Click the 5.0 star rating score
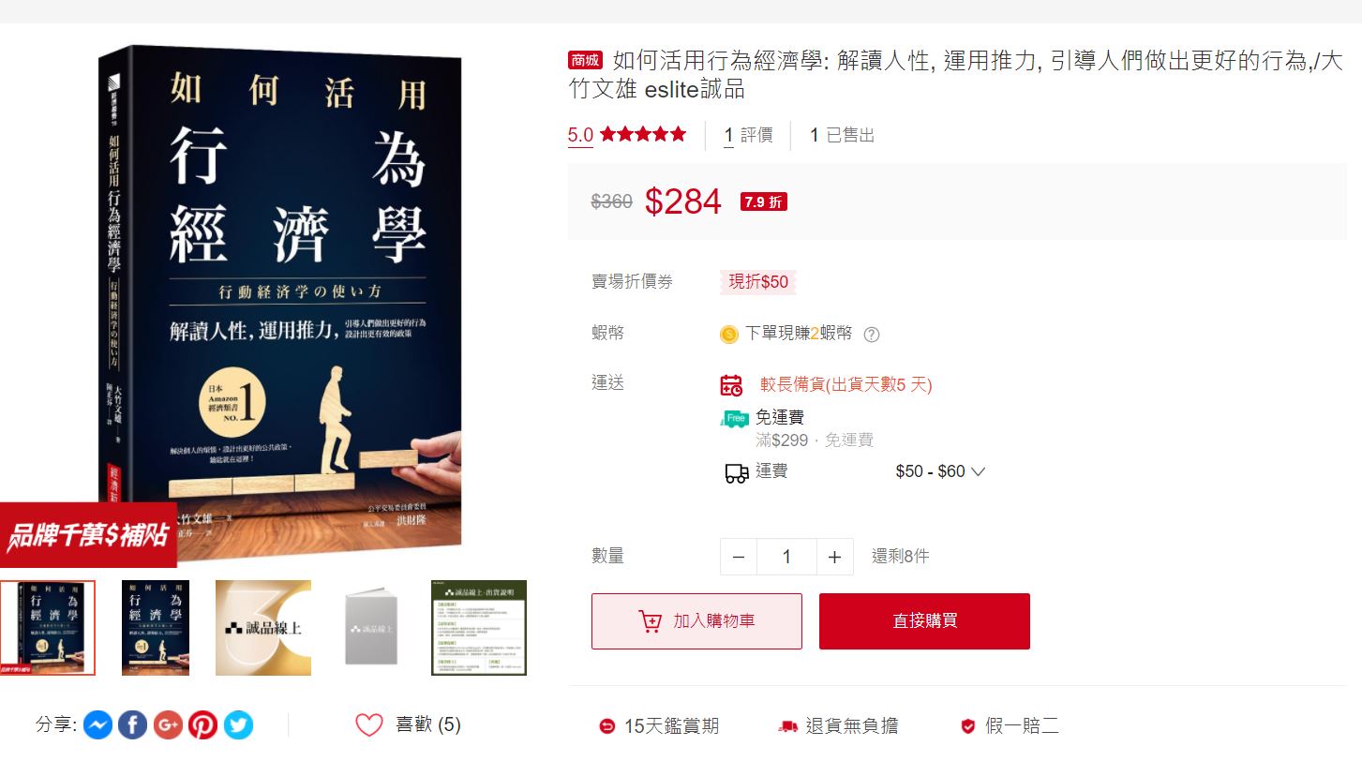The width and height of the screenshot is (1362, 761). (x=580, y=135)
